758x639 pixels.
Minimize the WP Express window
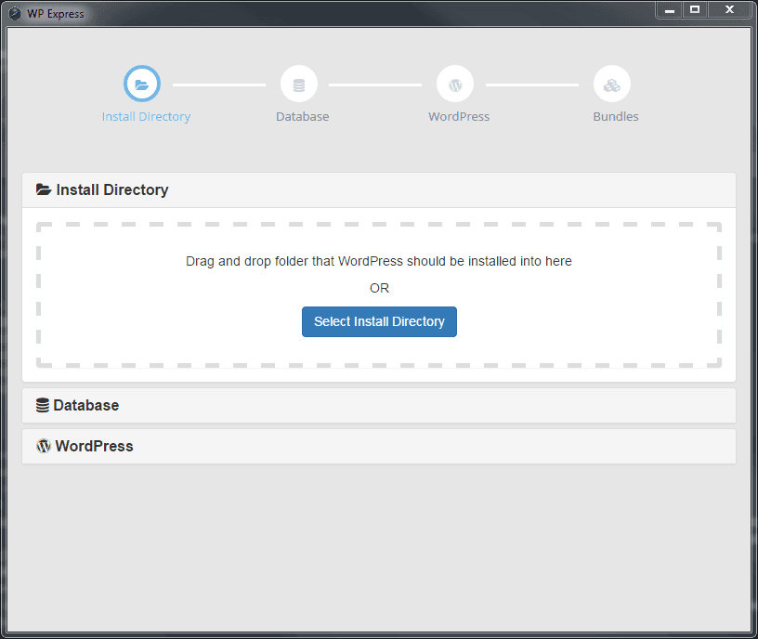(x=670, y=9)
